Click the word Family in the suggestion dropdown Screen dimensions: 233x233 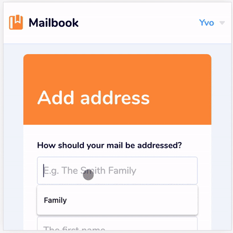tap(55, 200)
